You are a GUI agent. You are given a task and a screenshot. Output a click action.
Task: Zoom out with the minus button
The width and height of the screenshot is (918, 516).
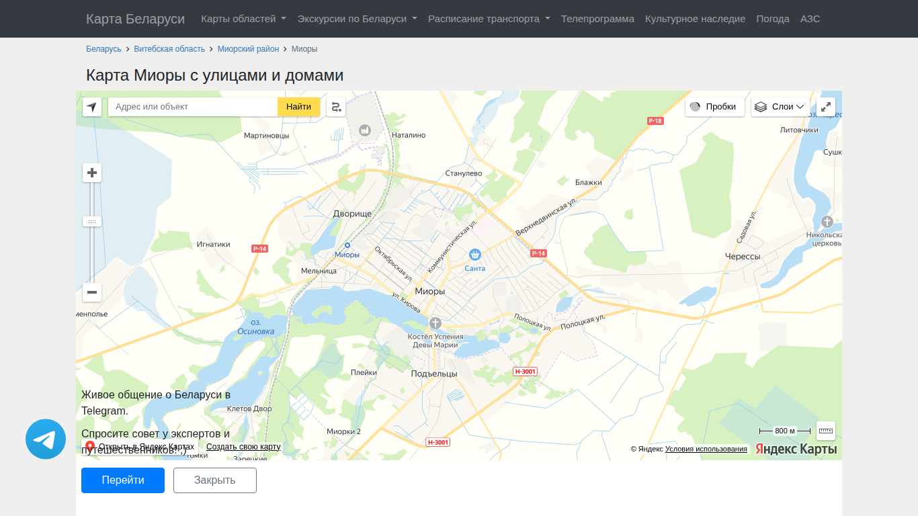[x=92, y=292]
